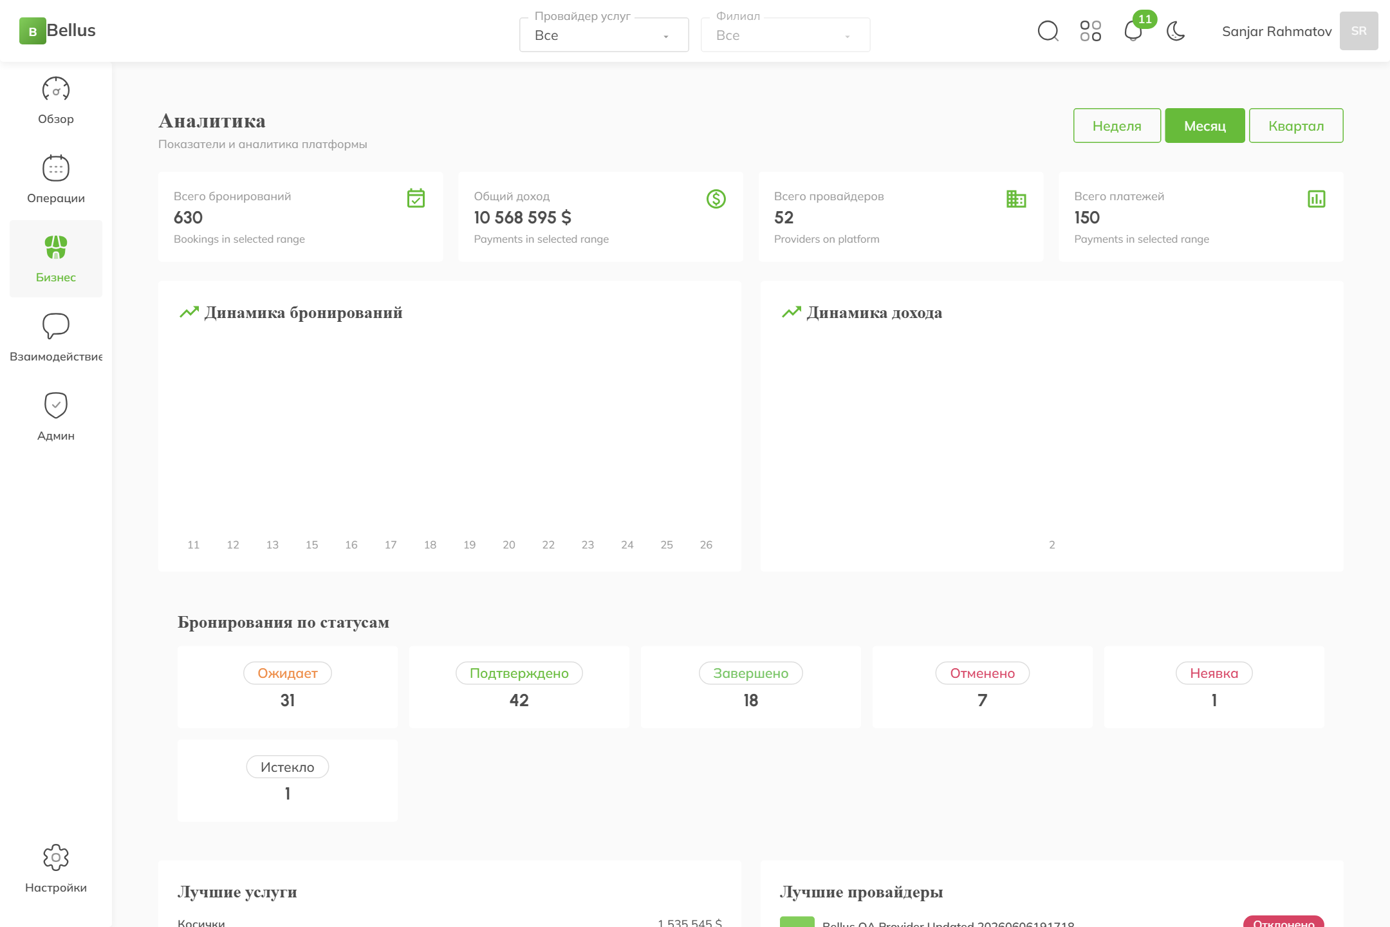Click the Завершено status chip
This screenshot has width=1390, height=927.
(x=751, y=673)
